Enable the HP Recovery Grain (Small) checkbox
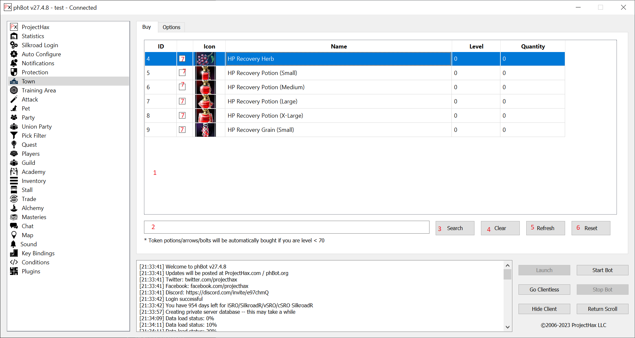Screen dimensions: 635x338 (x=182, y=130)
